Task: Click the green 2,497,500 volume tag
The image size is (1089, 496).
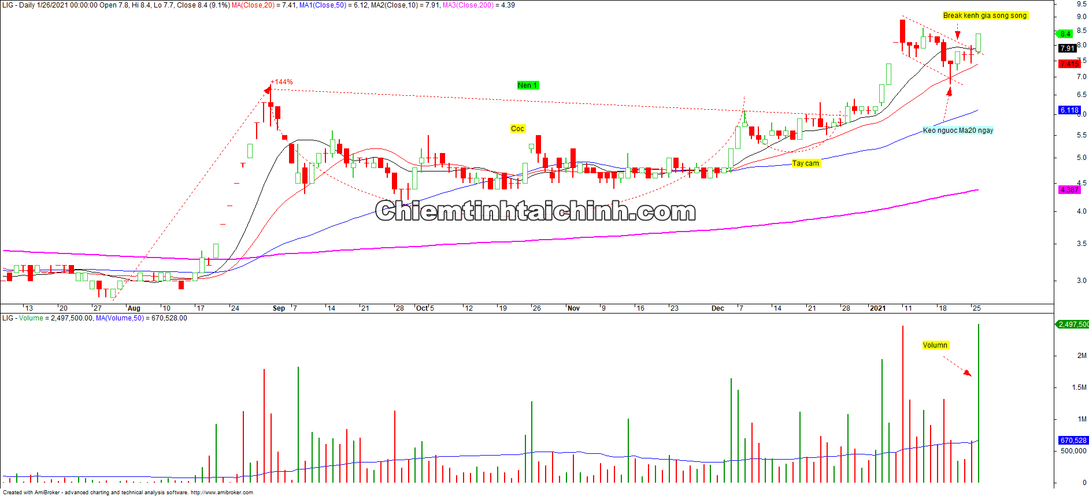Action: point(1073,325)
